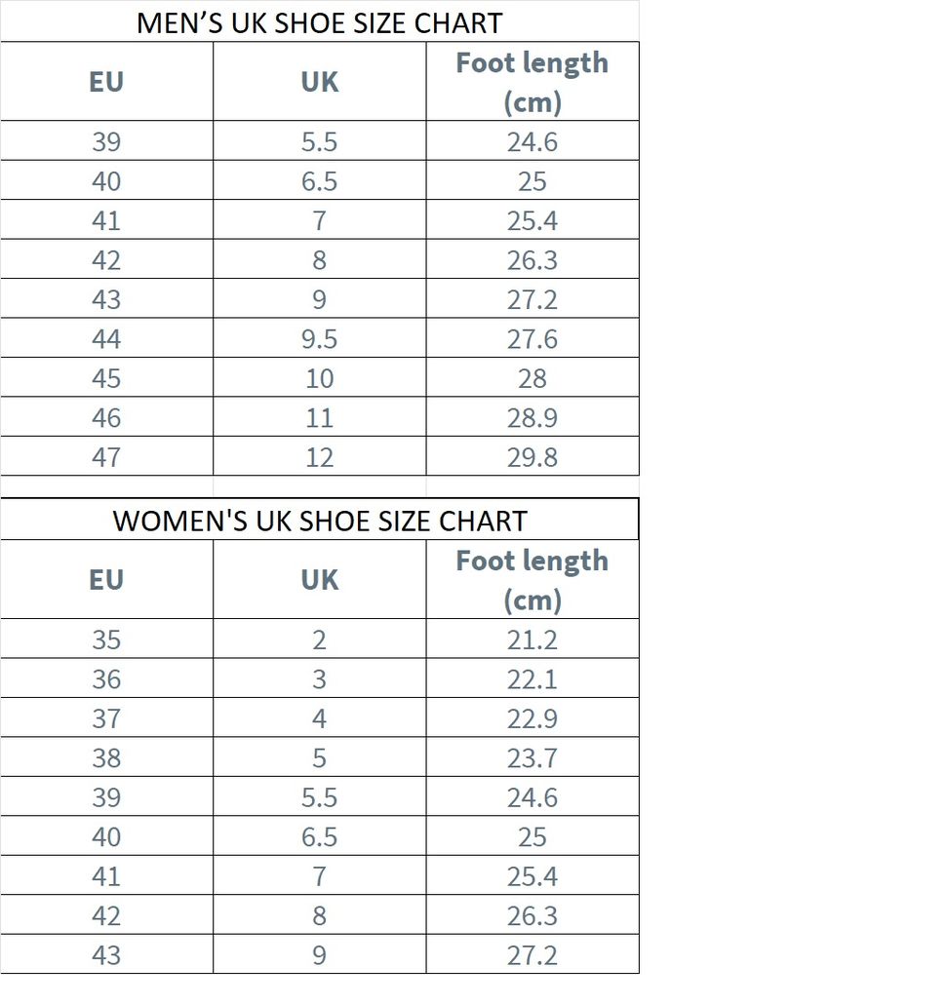Click the Women's UK Shoe Size Chart title
Image resolution: width=947 pixels, height=1006 pixels.
click(320, 521)
